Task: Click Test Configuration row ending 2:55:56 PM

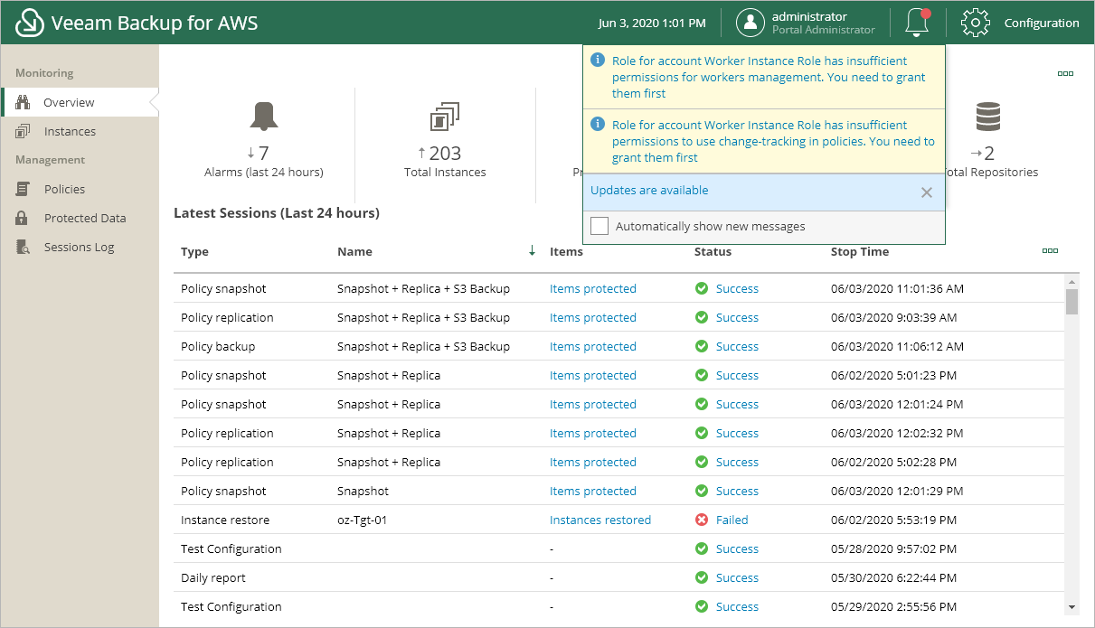Action: [619, 606]
